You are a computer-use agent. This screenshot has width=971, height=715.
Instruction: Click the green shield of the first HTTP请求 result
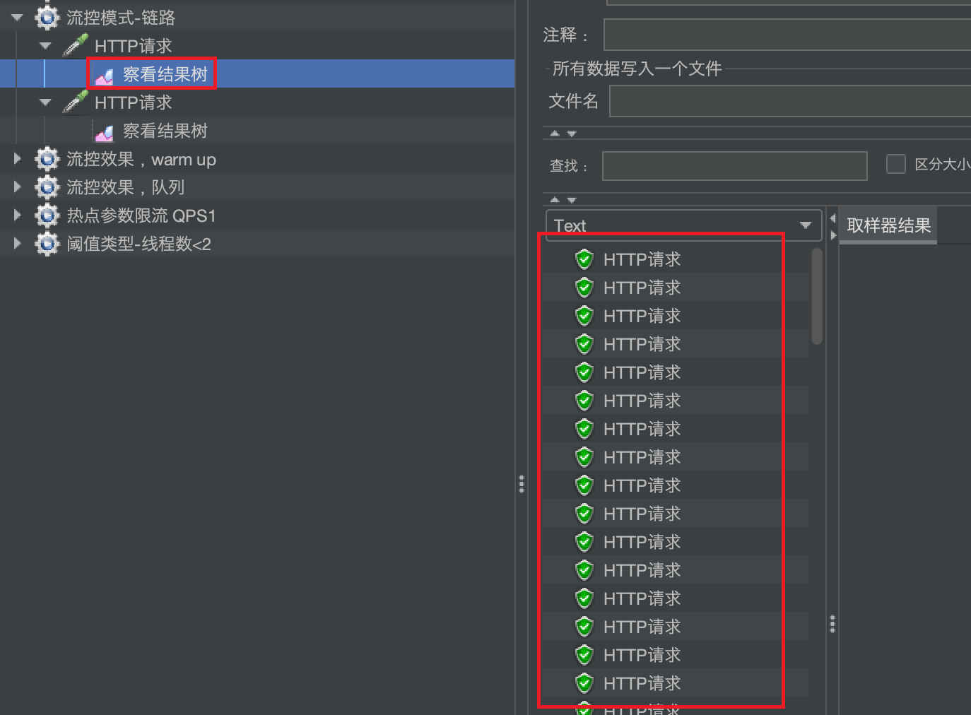[x=584, y=259]
